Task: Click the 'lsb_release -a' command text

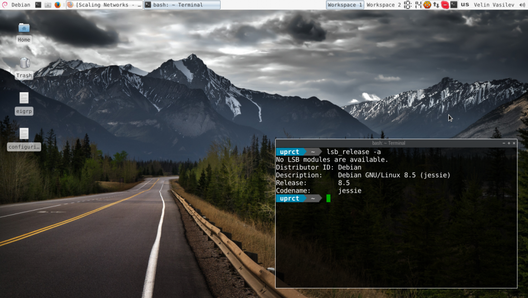Action: (354, 152)
